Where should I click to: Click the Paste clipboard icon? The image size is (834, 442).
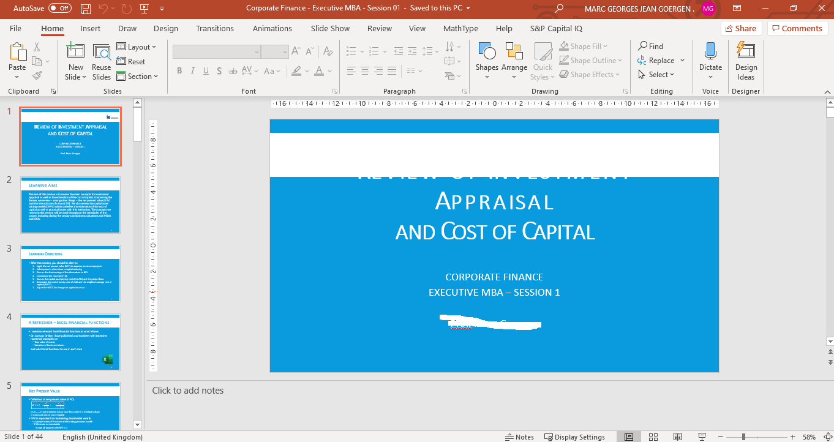point(17,53)
